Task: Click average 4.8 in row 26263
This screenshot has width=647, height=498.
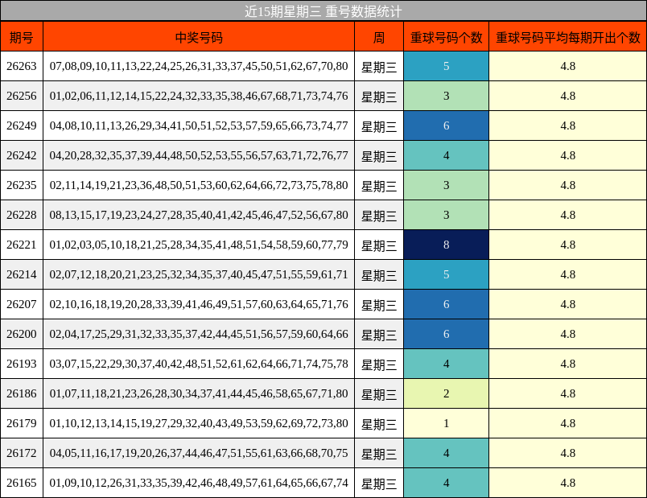Action: click(x=568, y=66)
